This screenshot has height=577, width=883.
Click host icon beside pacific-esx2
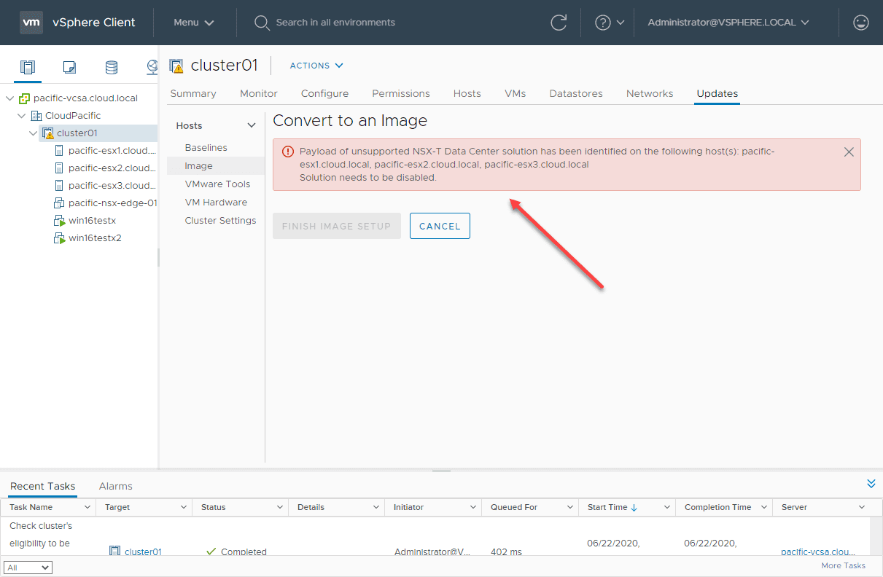click(x=60, y=168)
